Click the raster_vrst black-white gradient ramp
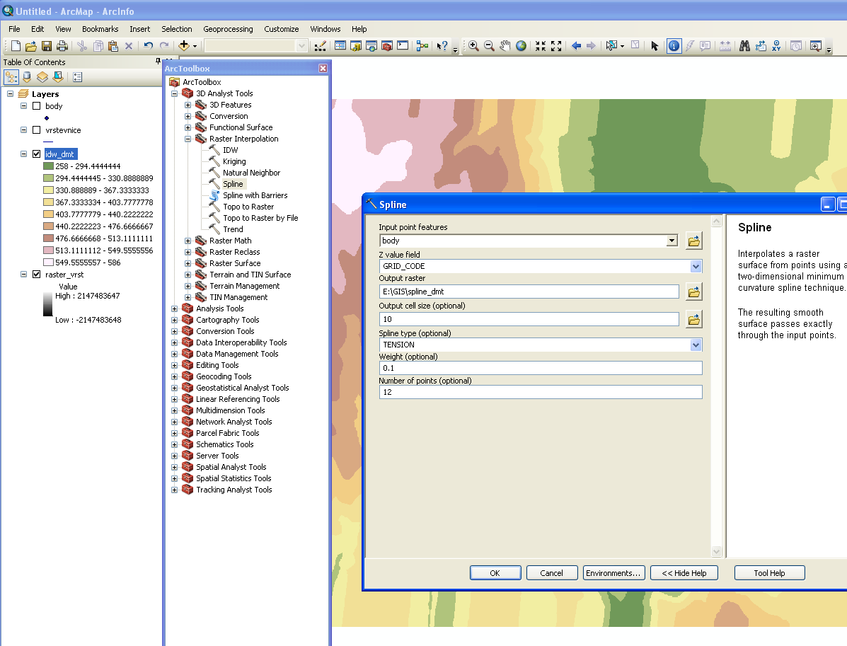This screenshot has height=646, width=847. pyautogui.click(x=47, y=304)
